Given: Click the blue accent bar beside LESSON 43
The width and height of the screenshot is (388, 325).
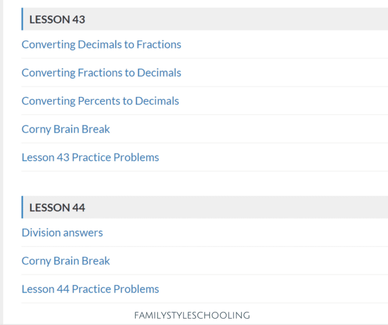Looking at the screenshot, I should (x=22, y=19).
